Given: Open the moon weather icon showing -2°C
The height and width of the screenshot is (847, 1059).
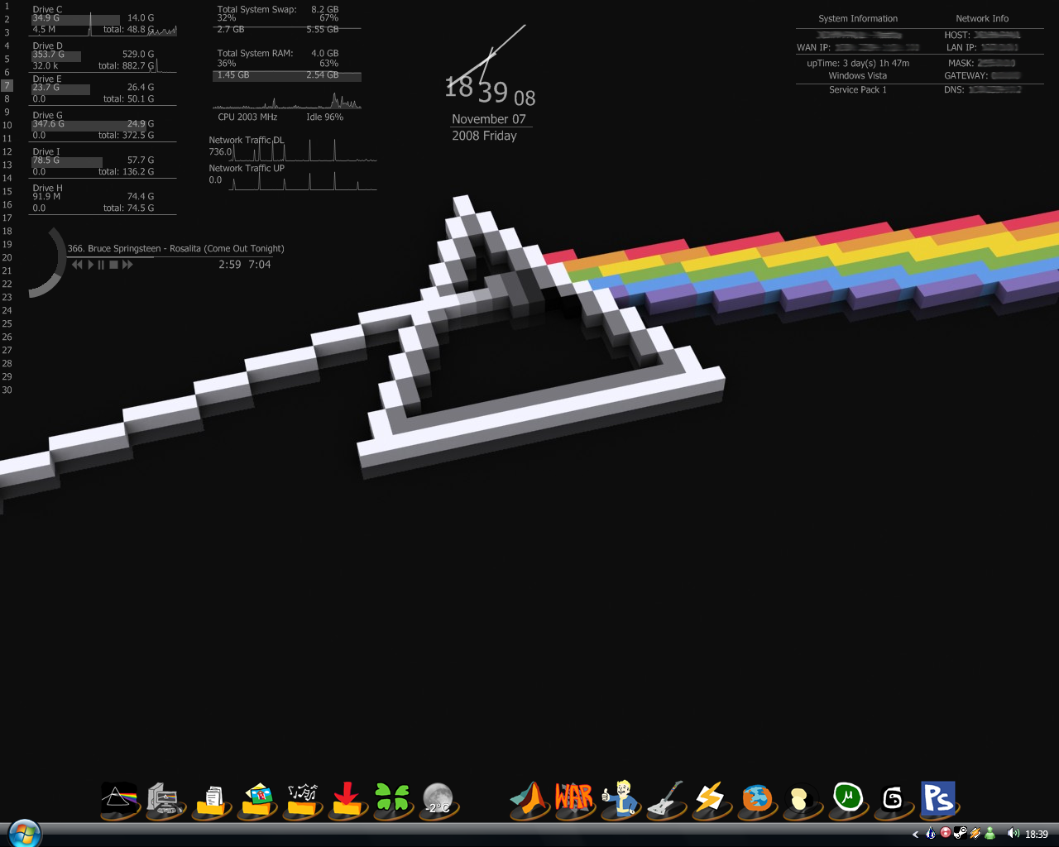Looking at the screenshot, I should pyautogui.click(x=438, y=800).
